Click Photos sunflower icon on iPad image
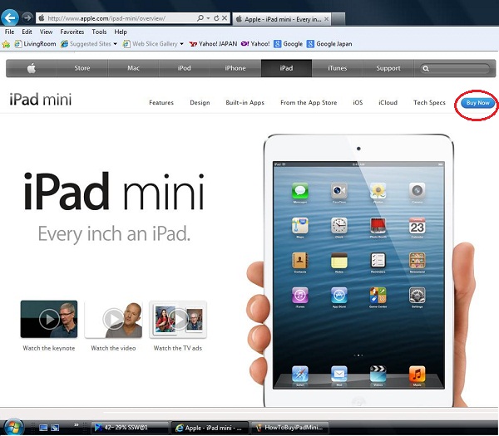 (x=378, y=191)
